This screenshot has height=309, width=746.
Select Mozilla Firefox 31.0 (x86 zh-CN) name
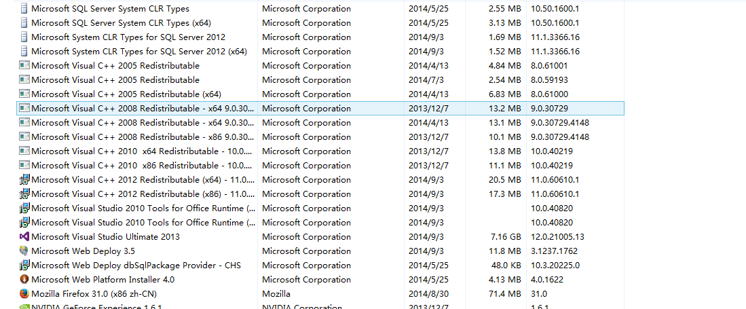[x=94, y=294]
